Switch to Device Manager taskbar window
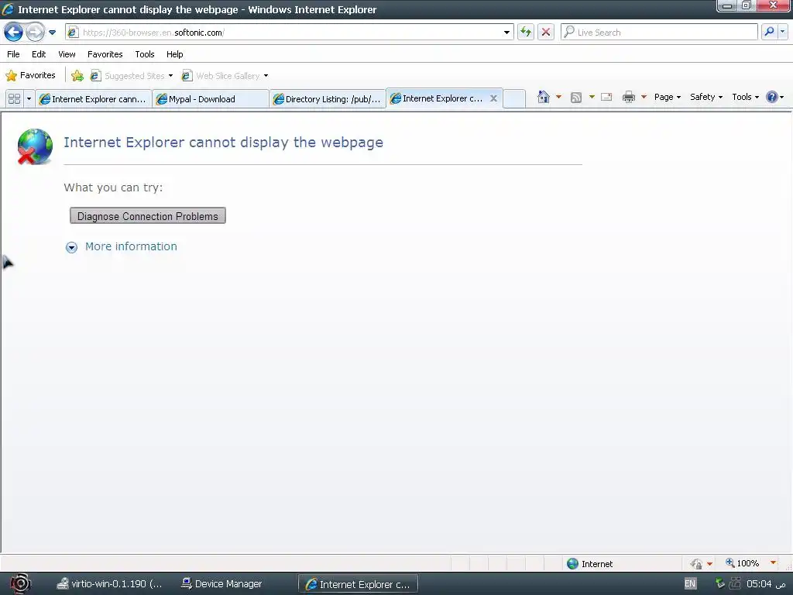The height and width of the screenshot is (595, 793). coord(222,584)
